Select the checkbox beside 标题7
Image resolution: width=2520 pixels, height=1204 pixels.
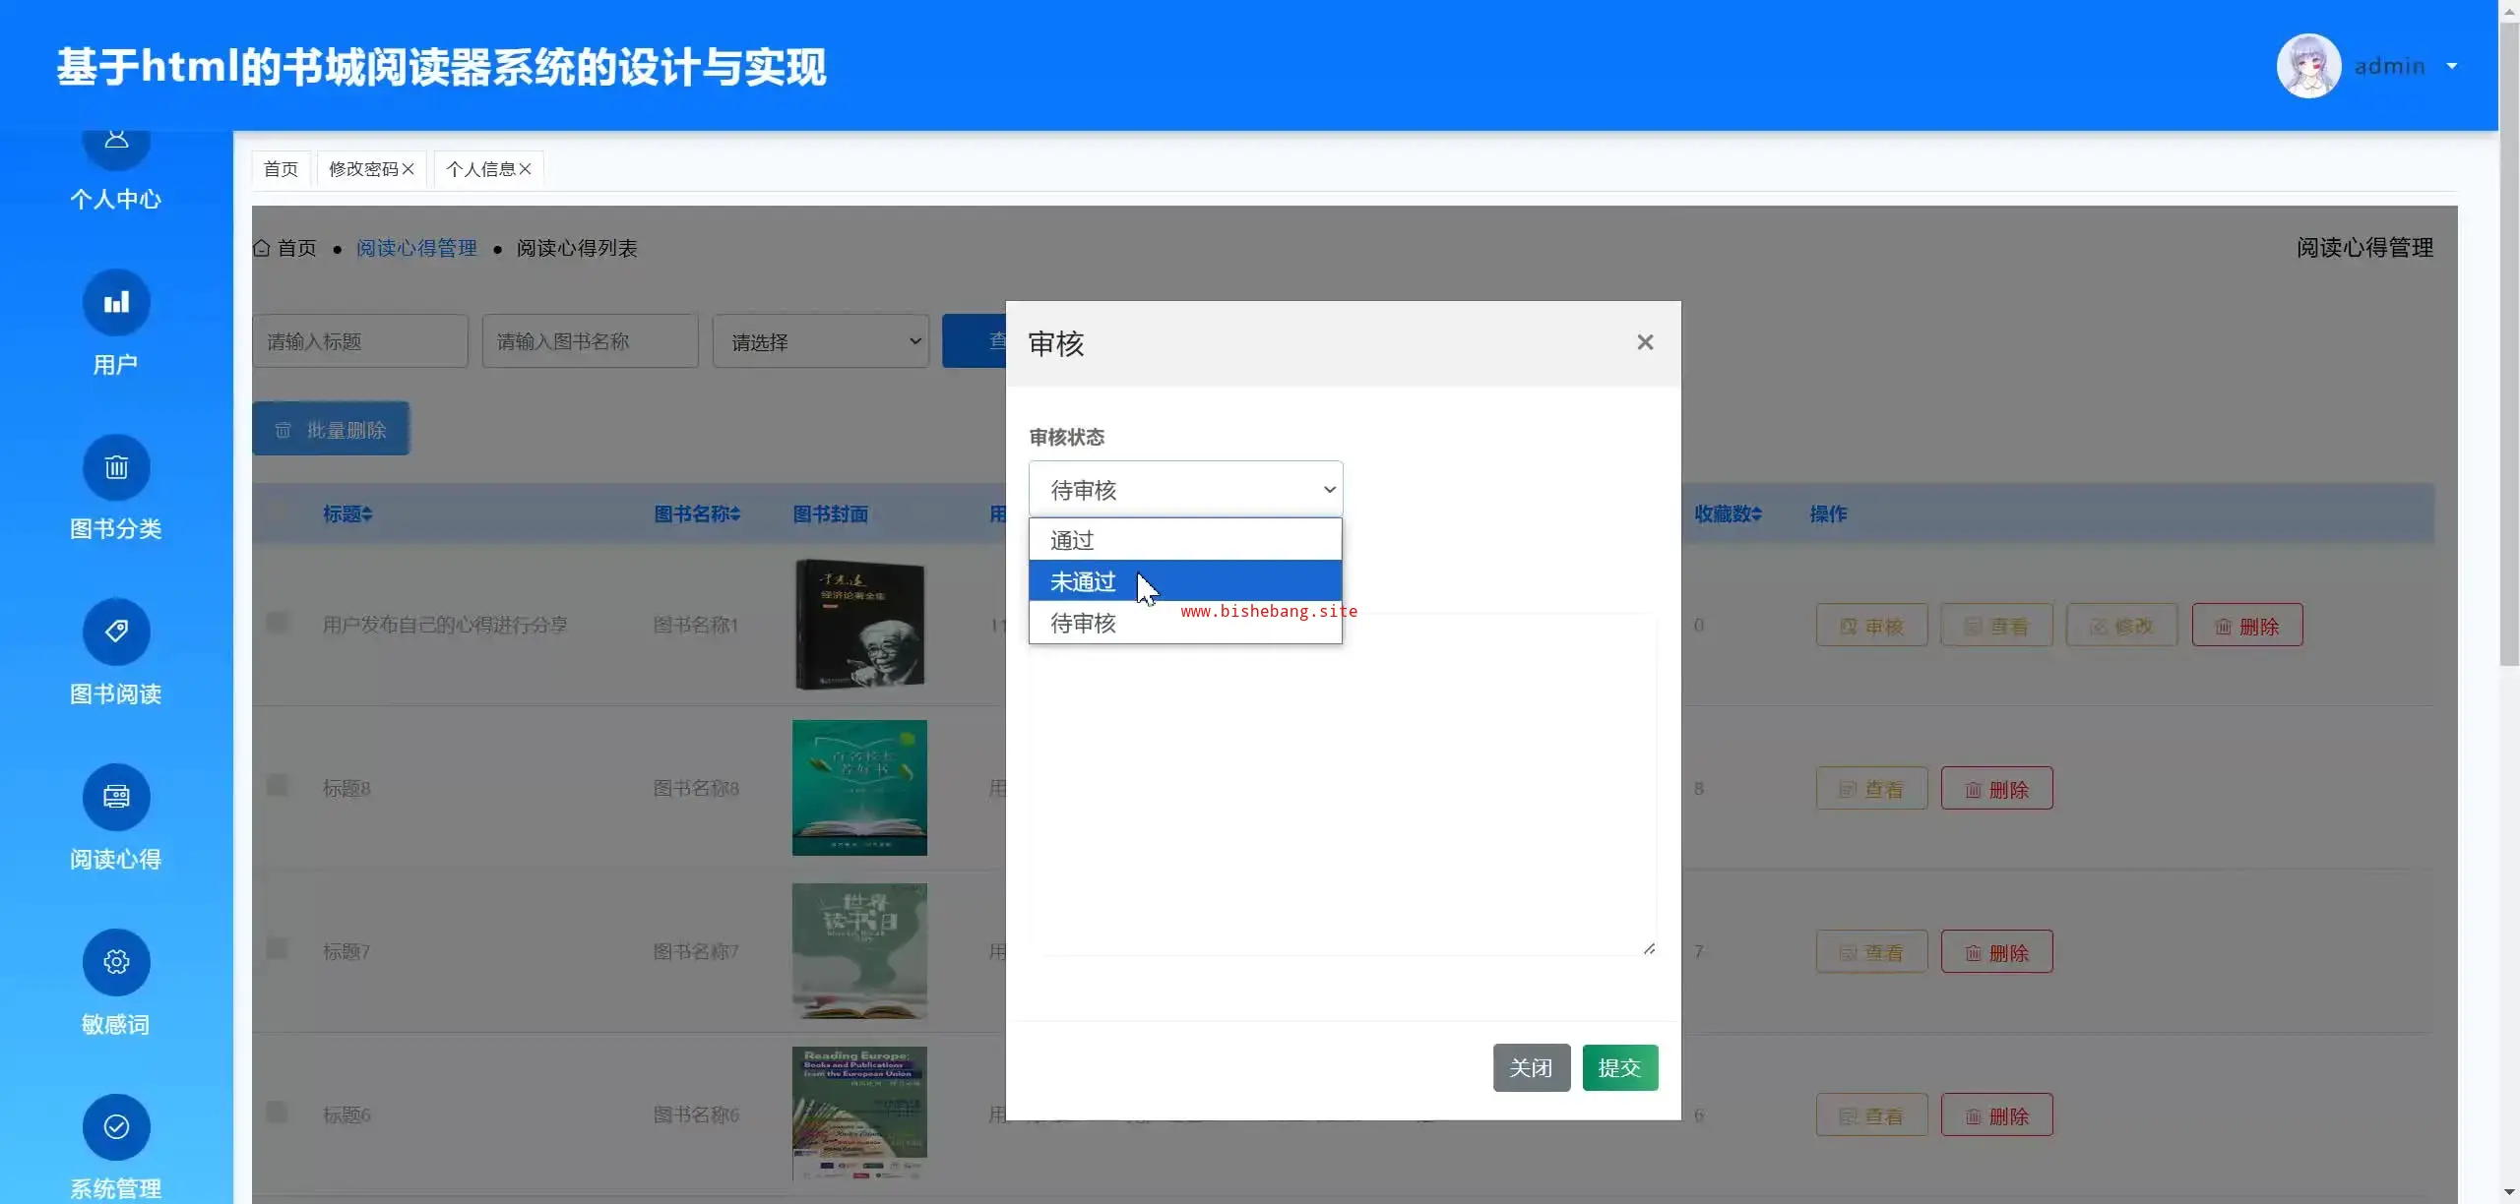coord(277,950)
